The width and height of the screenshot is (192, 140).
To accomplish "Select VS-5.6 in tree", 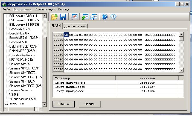I will point(14,95).
